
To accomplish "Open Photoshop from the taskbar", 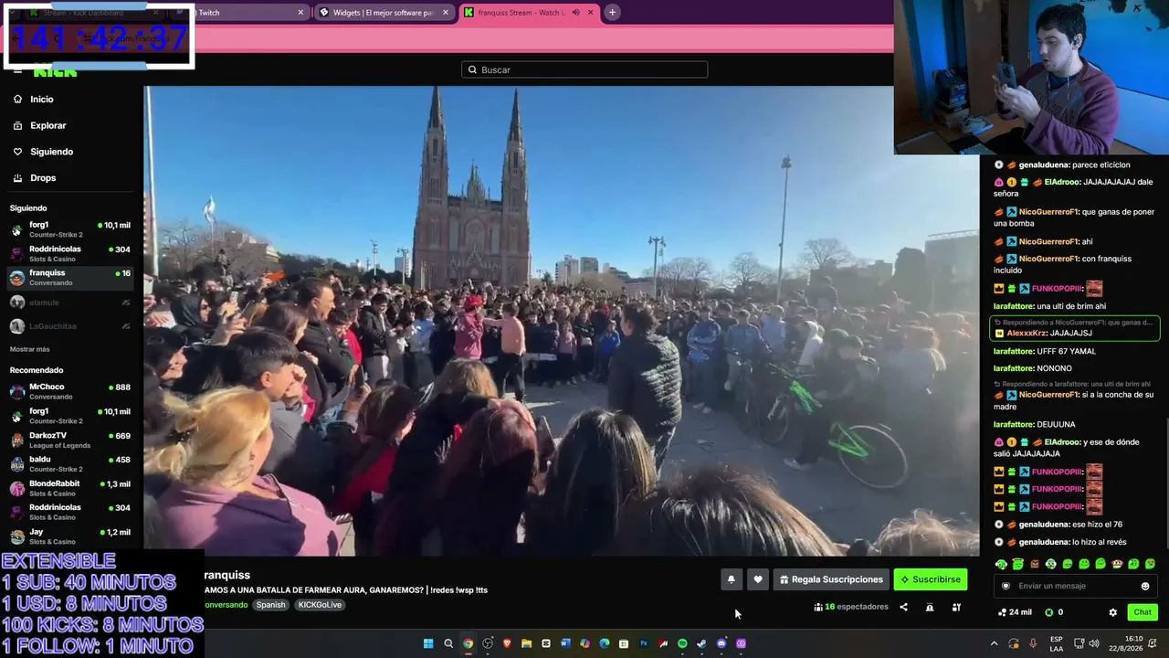I will tap(643, 643).
